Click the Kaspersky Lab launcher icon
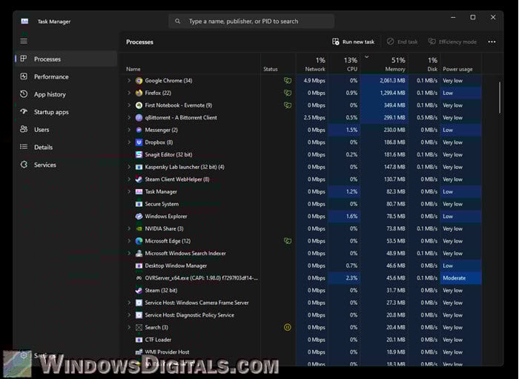Viewport: 519px width, 379px height. coord(139,167)
